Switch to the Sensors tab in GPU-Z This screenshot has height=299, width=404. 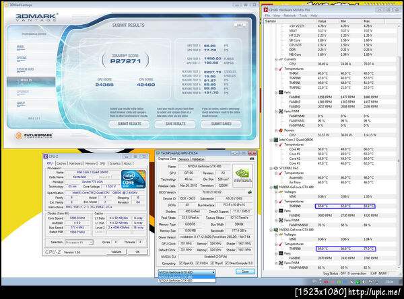[x=184, y=159]
